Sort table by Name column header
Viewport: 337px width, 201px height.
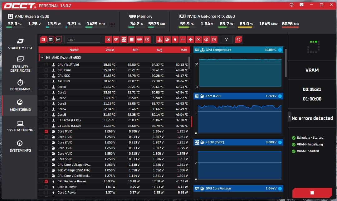point(74,50)
